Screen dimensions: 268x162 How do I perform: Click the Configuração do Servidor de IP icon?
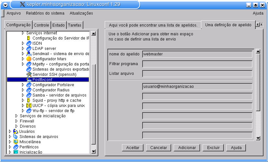[29, 38]
